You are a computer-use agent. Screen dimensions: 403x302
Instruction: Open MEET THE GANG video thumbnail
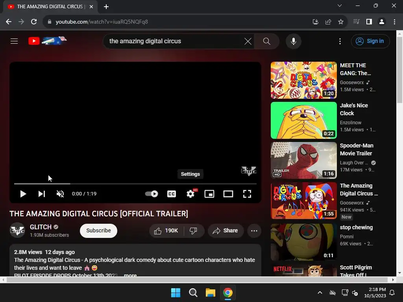304,80
